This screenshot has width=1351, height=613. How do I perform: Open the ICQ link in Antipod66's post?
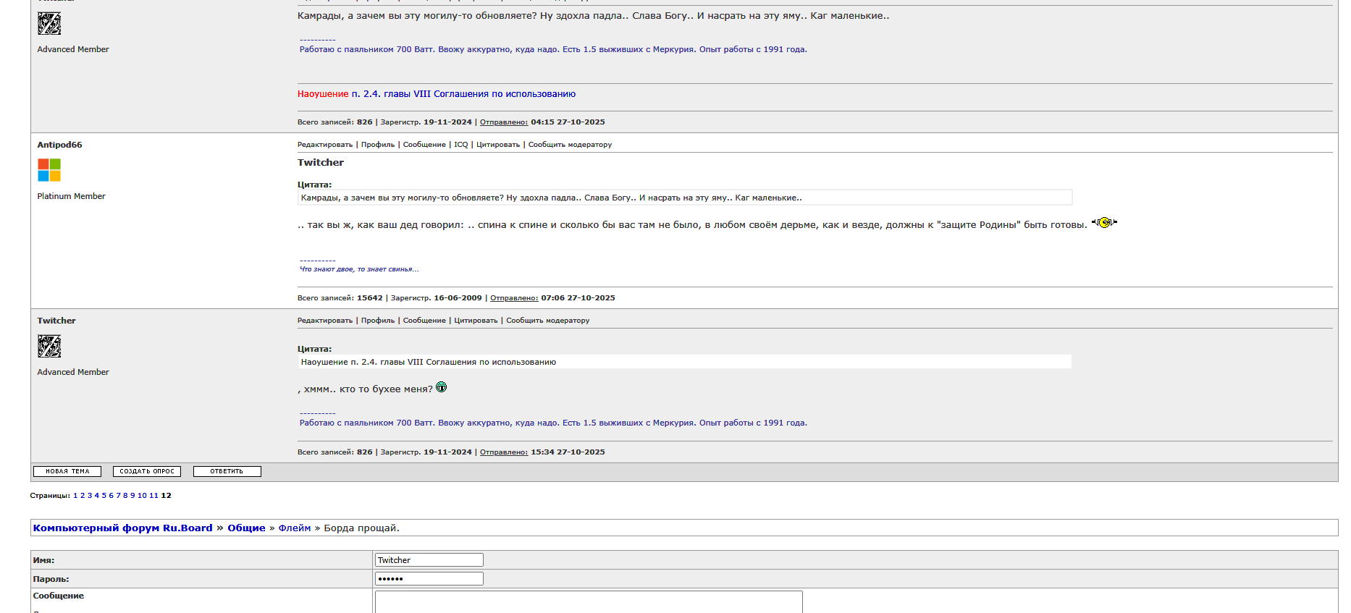click(460, 145)
